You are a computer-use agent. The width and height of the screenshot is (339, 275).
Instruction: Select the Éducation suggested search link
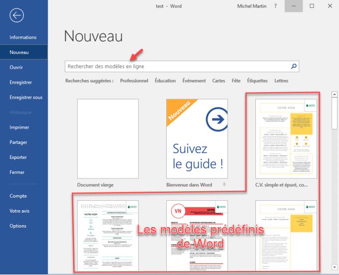tap(165, 81)
